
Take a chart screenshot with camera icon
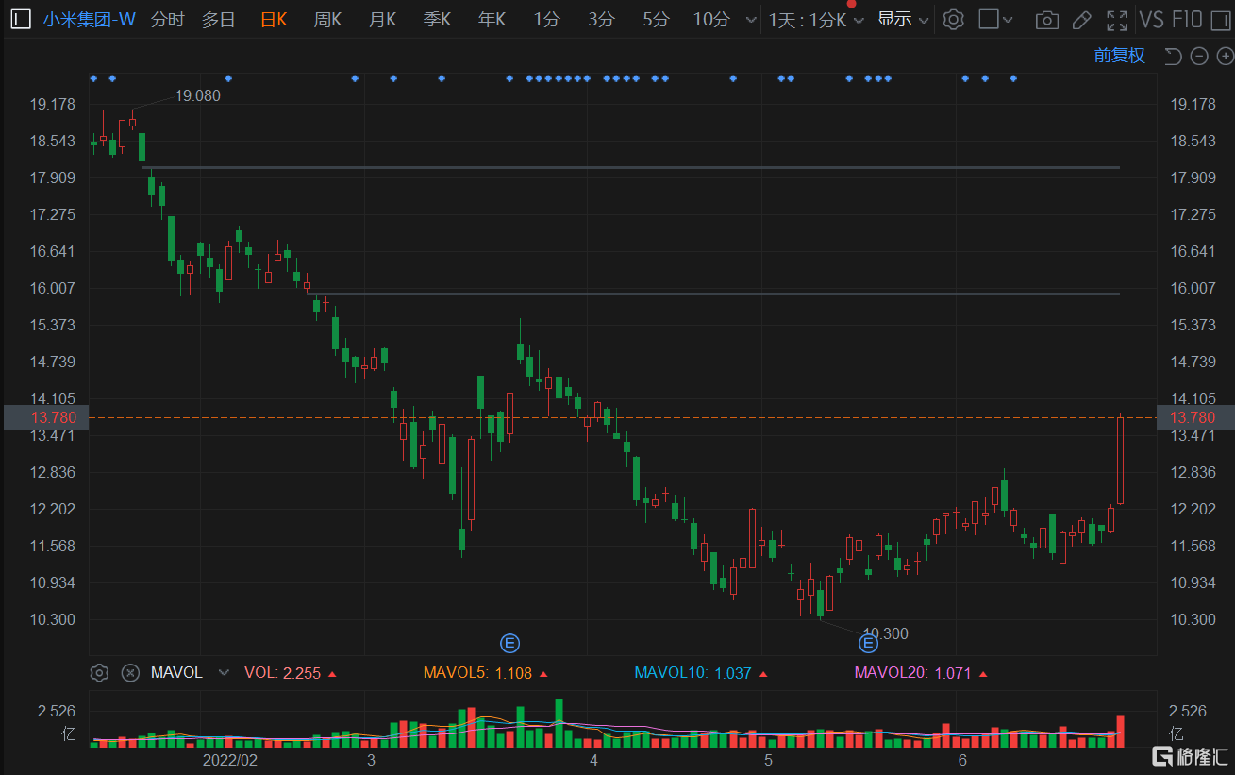coord(1045,20)
